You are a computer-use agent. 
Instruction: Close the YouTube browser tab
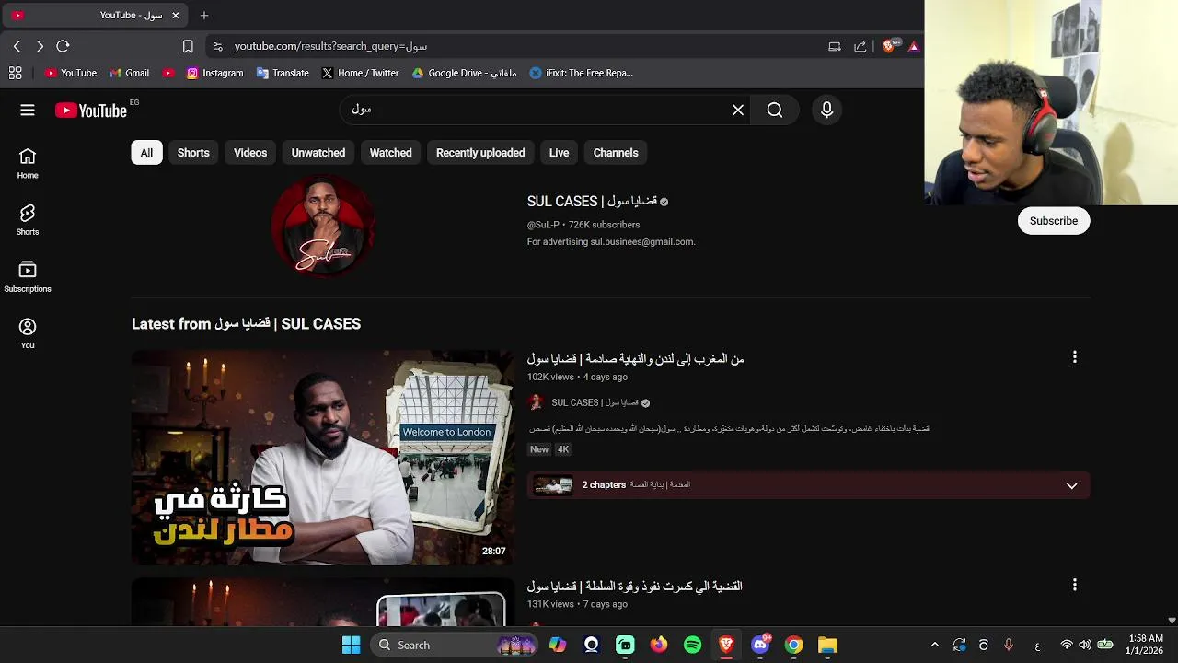point(175,15)
